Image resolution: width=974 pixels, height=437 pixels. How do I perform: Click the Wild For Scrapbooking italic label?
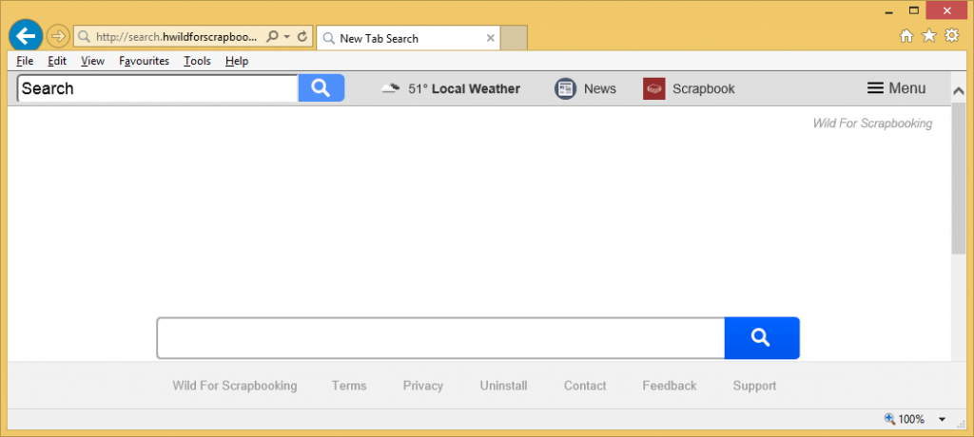872,123
